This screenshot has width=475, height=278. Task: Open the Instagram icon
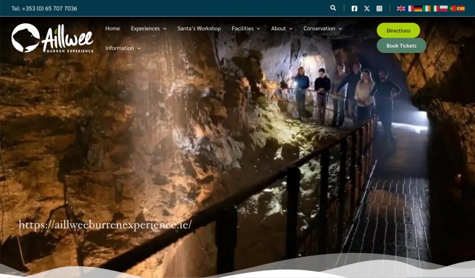click(x=379, y=8)
